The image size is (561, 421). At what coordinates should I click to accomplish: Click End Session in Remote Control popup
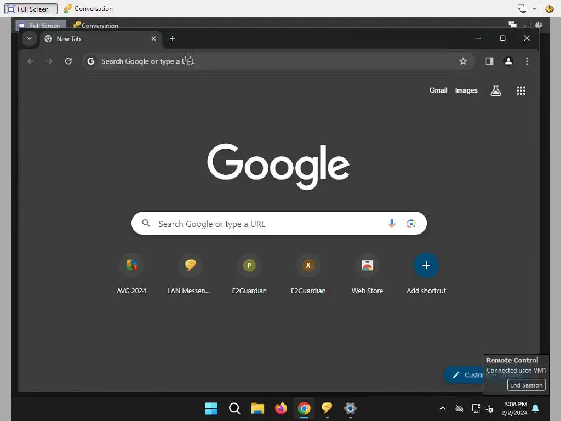coord(526,385)
